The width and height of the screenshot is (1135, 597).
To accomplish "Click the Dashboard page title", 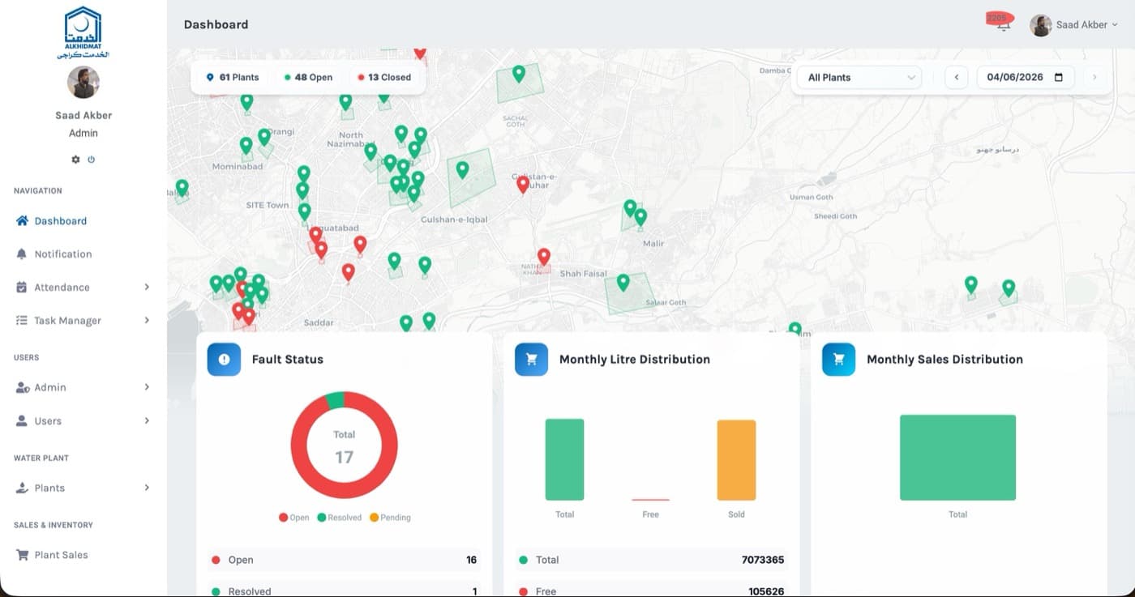I will pyautogui.click(x=216, y=24).
